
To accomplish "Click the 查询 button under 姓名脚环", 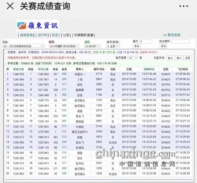I will click(163, 46).
